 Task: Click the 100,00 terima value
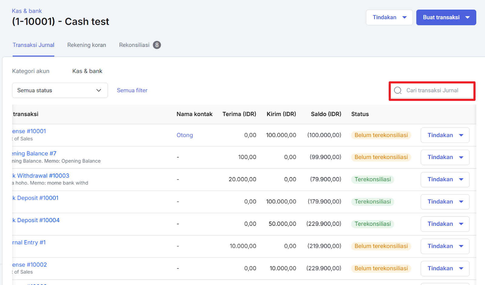coord(247,157)
